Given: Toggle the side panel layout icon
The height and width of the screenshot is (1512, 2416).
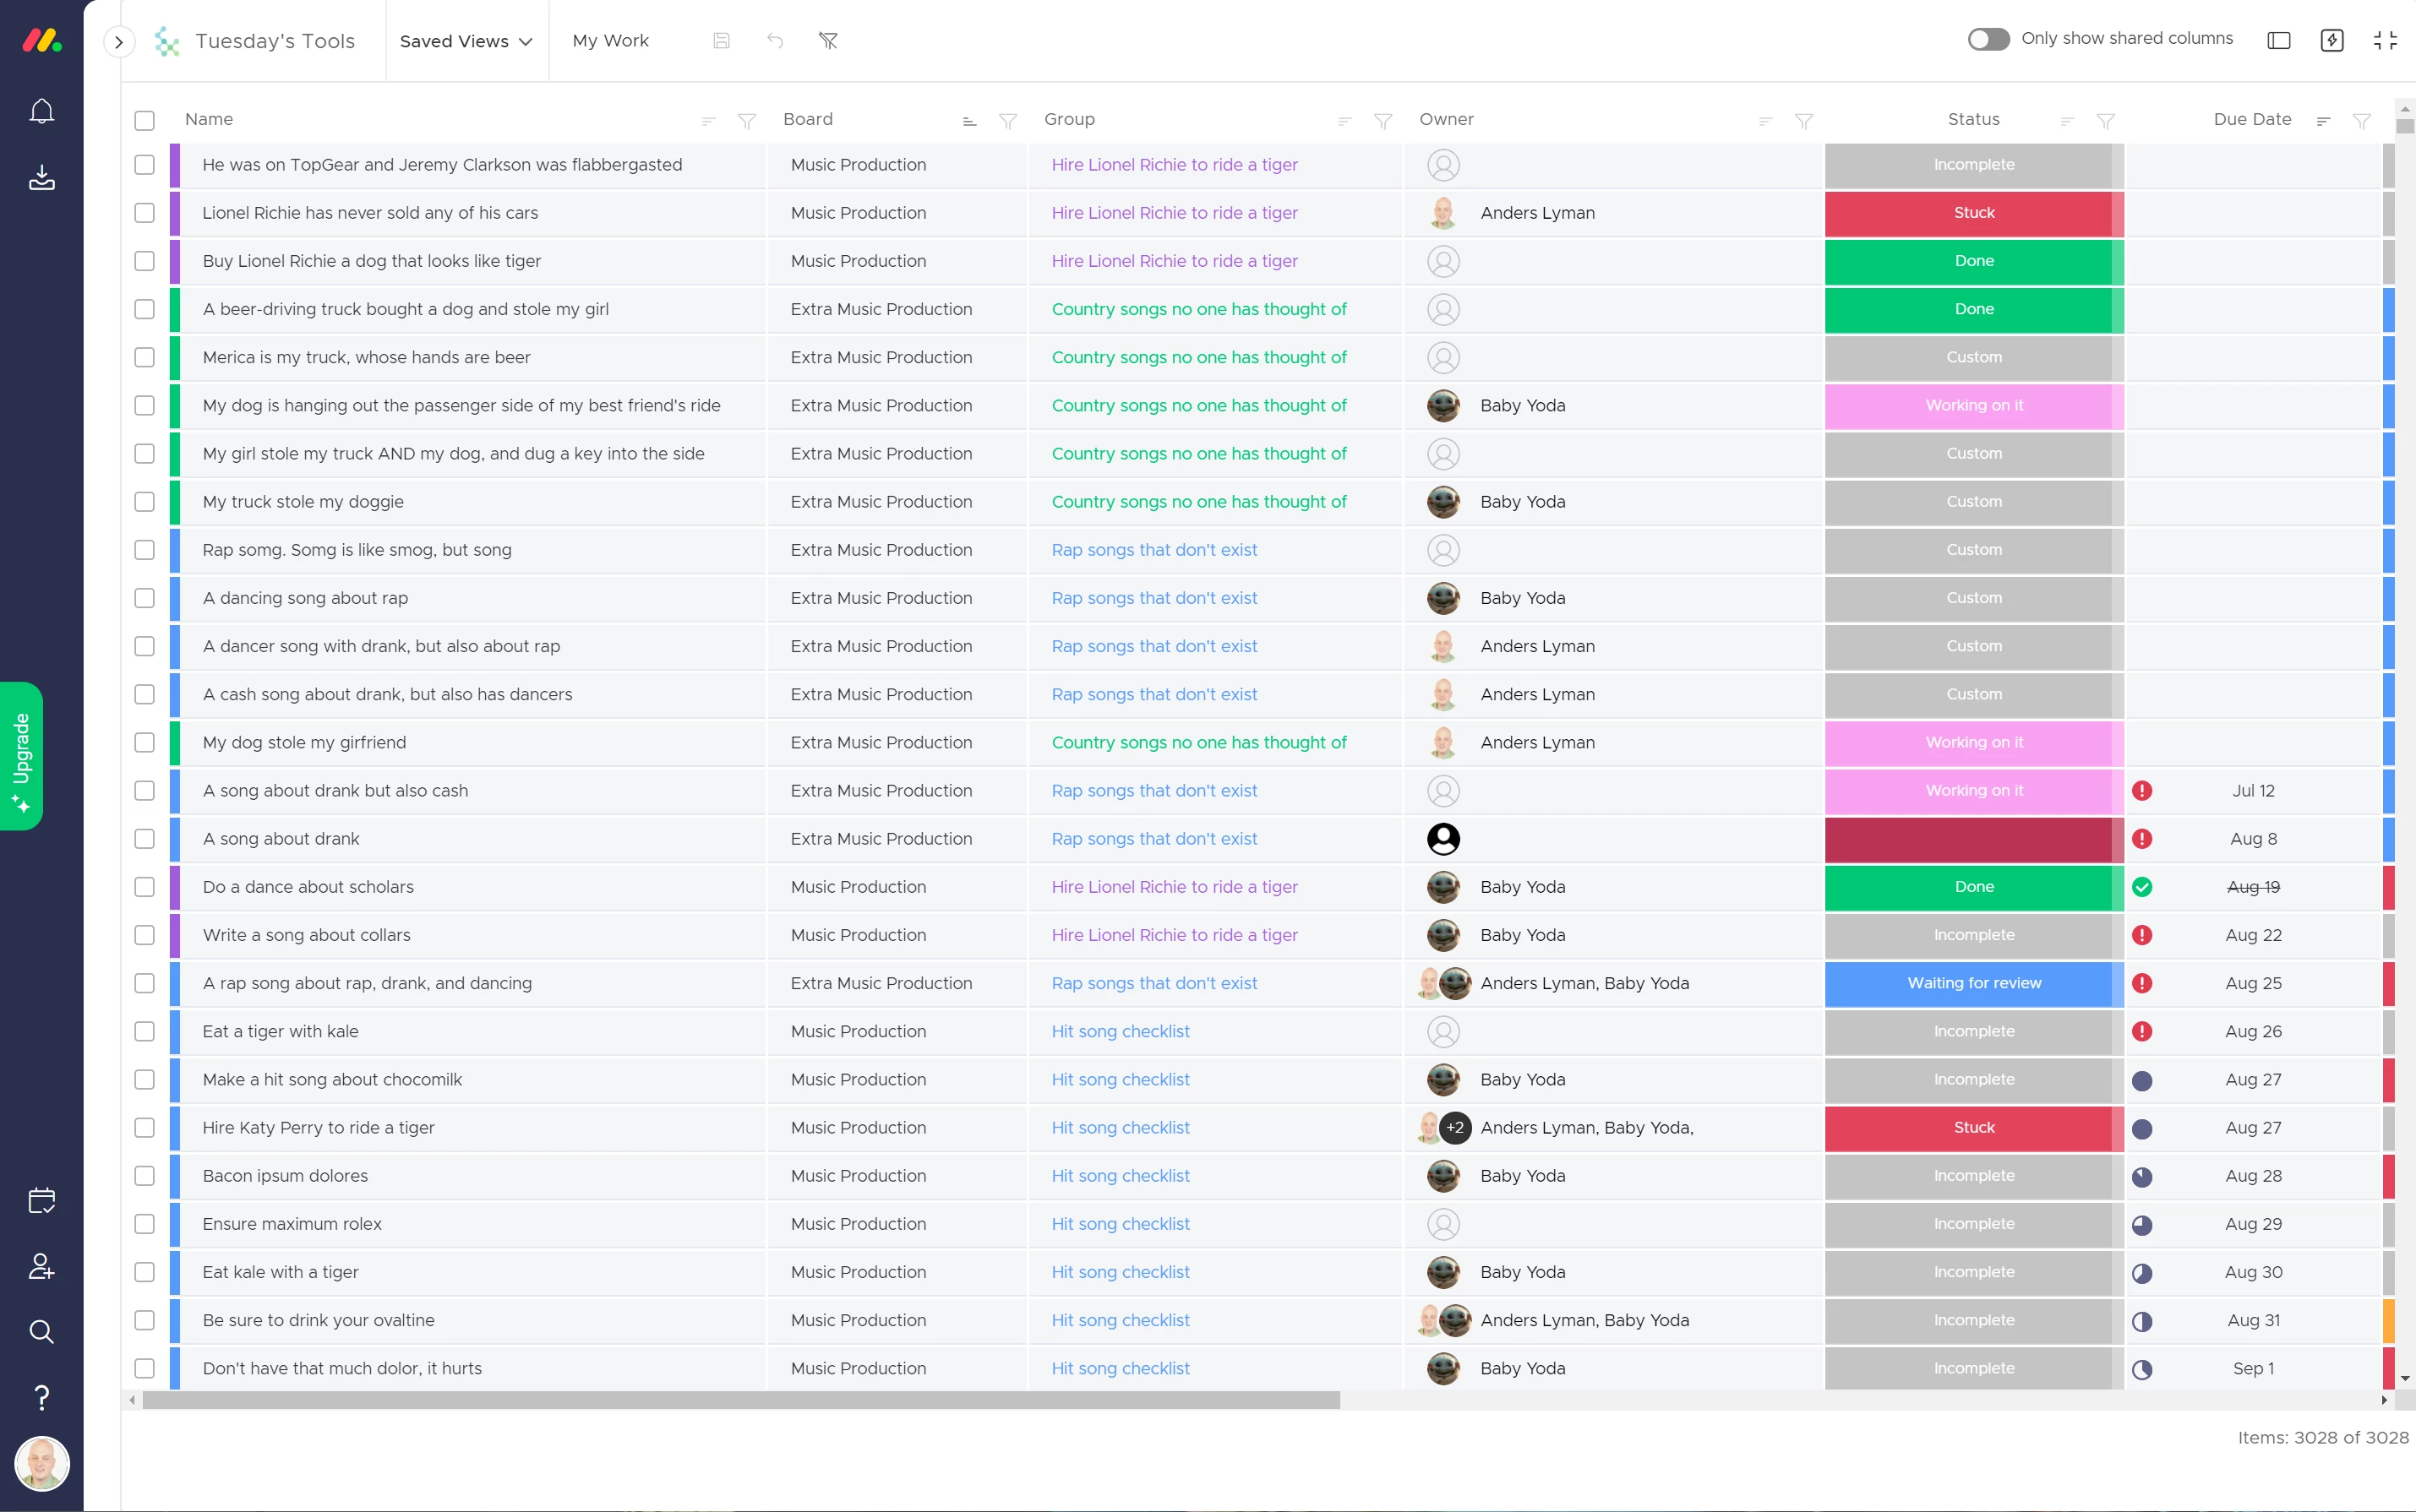Looking at the screenshot, I should (x=2279, y=40).
